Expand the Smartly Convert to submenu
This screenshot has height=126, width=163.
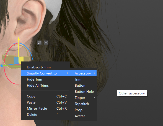(x=45, y=73)
